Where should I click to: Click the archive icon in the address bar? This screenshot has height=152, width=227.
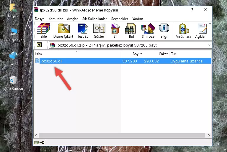[x=52, y=45]
